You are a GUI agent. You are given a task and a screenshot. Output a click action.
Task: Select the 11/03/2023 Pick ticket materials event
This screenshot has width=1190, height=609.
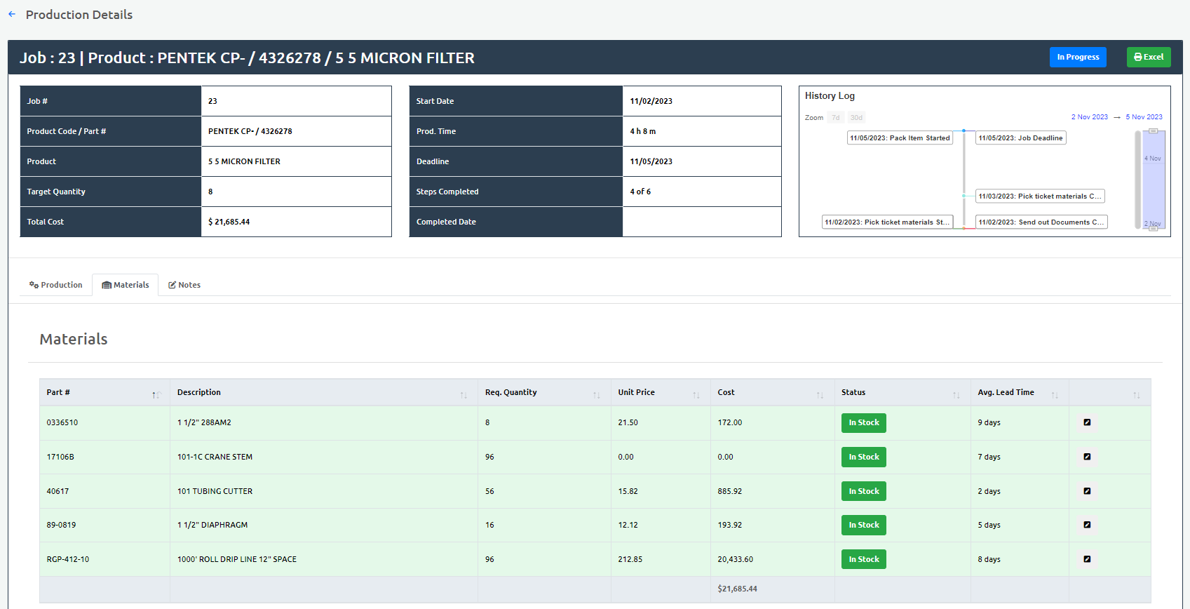(1040, 196)
